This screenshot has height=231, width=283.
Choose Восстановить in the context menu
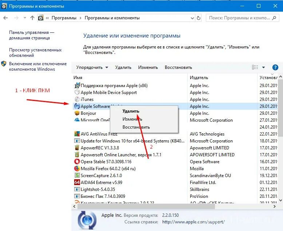[x=136, y=127]
